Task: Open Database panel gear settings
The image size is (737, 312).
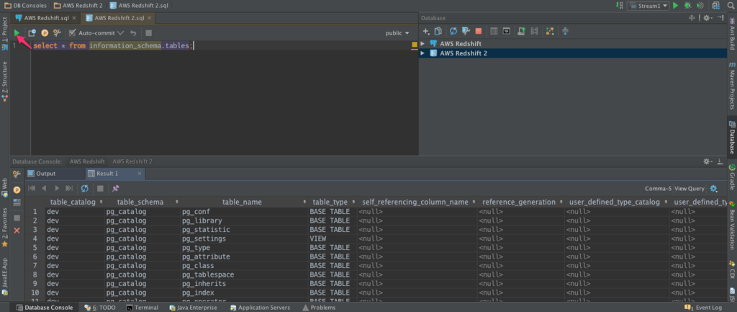Action: pyautogui.click(x=707, y=18)
